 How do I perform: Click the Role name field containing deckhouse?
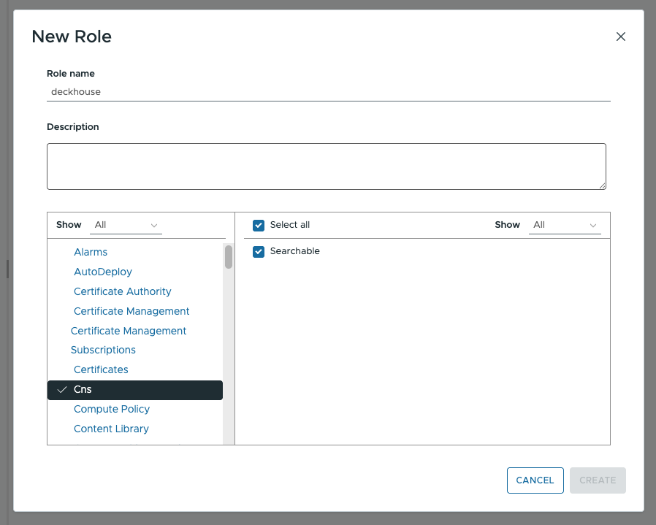click(x=327, y=91)
